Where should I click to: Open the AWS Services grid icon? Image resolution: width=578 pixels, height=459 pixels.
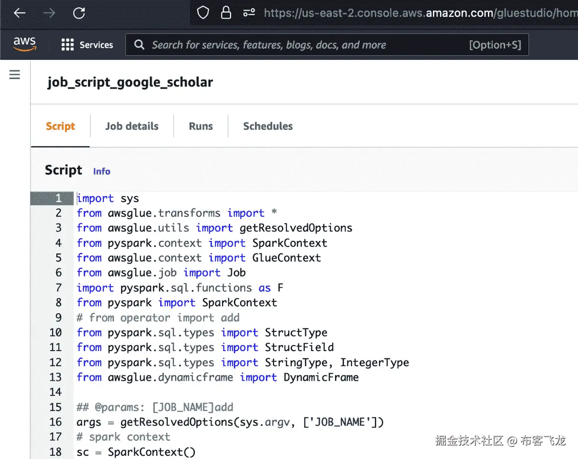(x=67, y=44)
